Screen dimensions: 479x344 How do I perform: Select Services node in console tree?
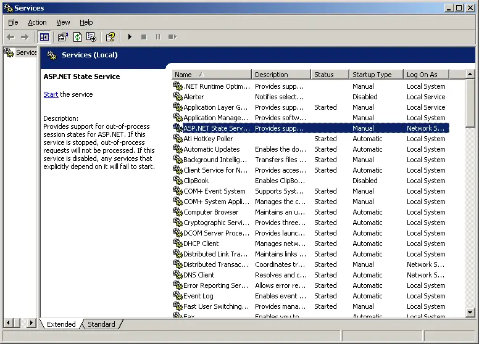[x=20, y=53]
